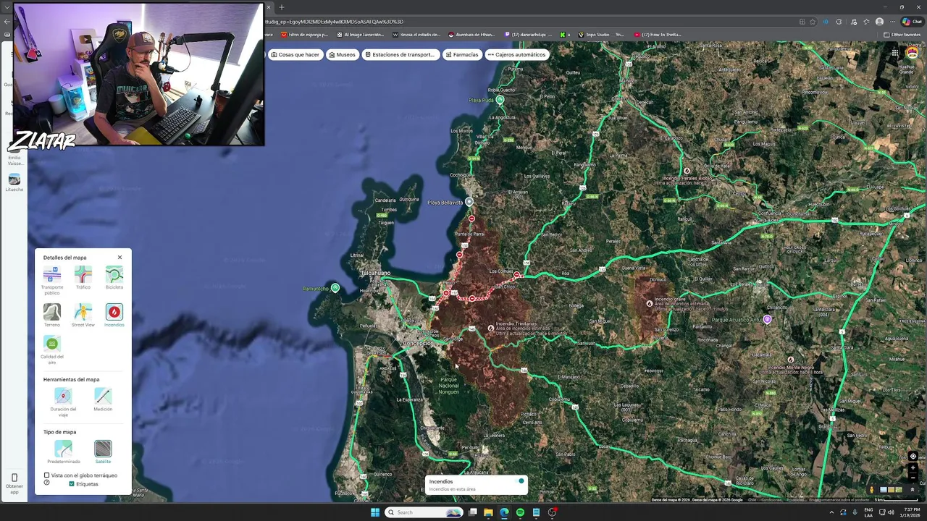This screenshot has width=927, height=521.
Task: Open AI Image Generator bookmark
Action: [361, 35]
